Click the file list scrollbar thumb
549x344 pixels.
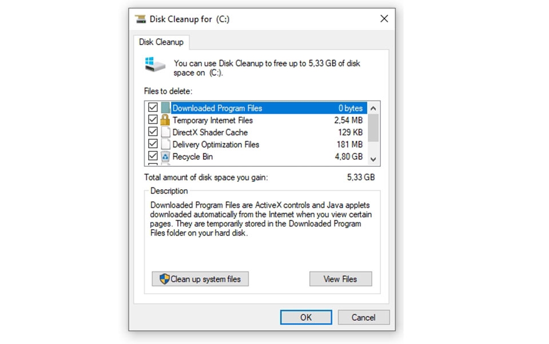pos(373,128)
